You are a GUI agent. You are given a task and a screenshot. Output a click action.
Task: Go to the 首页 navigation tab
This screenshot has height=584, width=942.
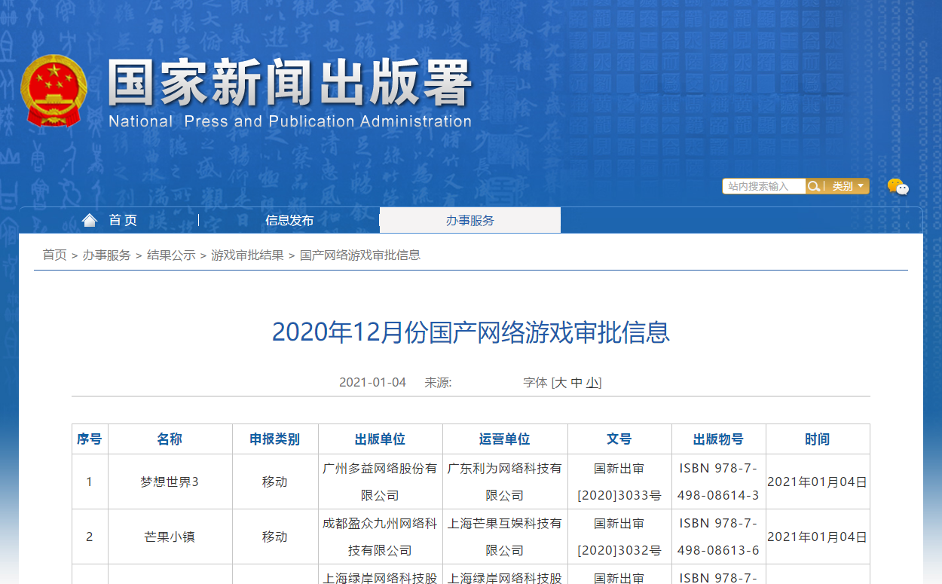123,220
